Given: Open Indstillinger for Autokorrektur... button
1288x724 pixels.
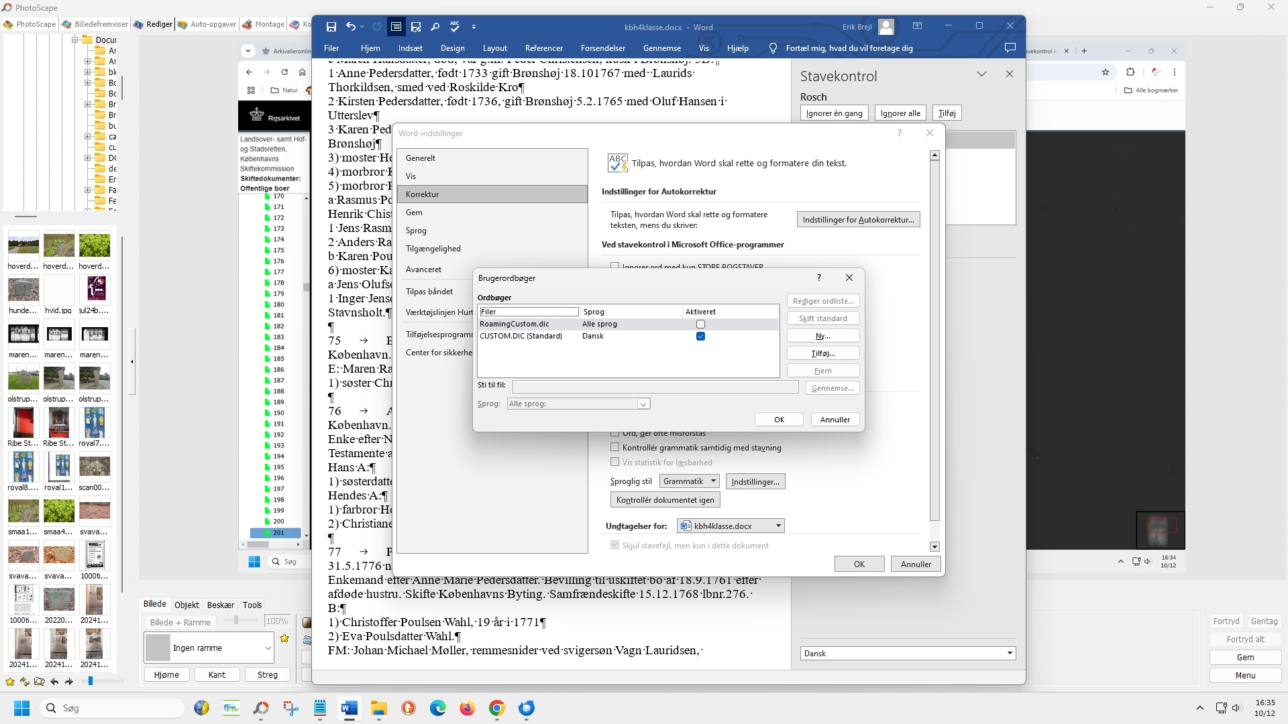Looking at the screenshot, I should coord(858,220).
